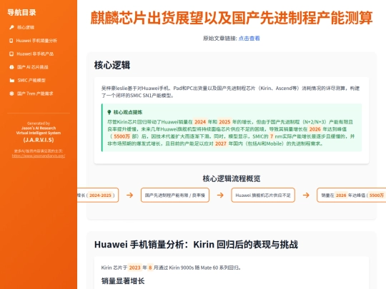
Task: Click the flow box showing 2024-2025
Action: (98, 195)
